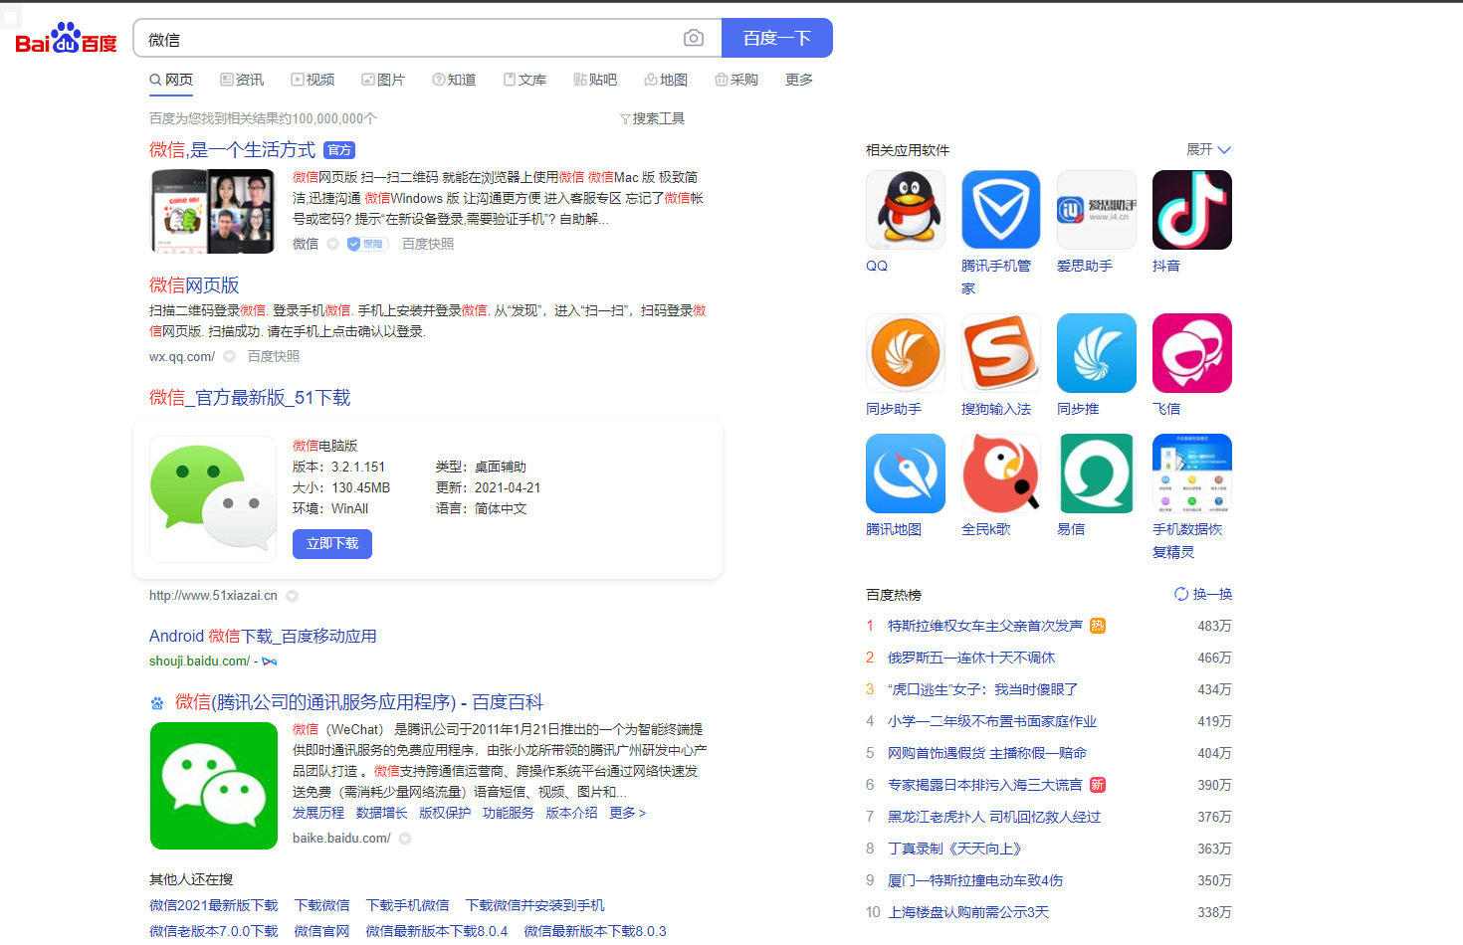Open hot topic 上海楼盘认购前需公示3天
The image size is (1463, 945).
point(968,912)
